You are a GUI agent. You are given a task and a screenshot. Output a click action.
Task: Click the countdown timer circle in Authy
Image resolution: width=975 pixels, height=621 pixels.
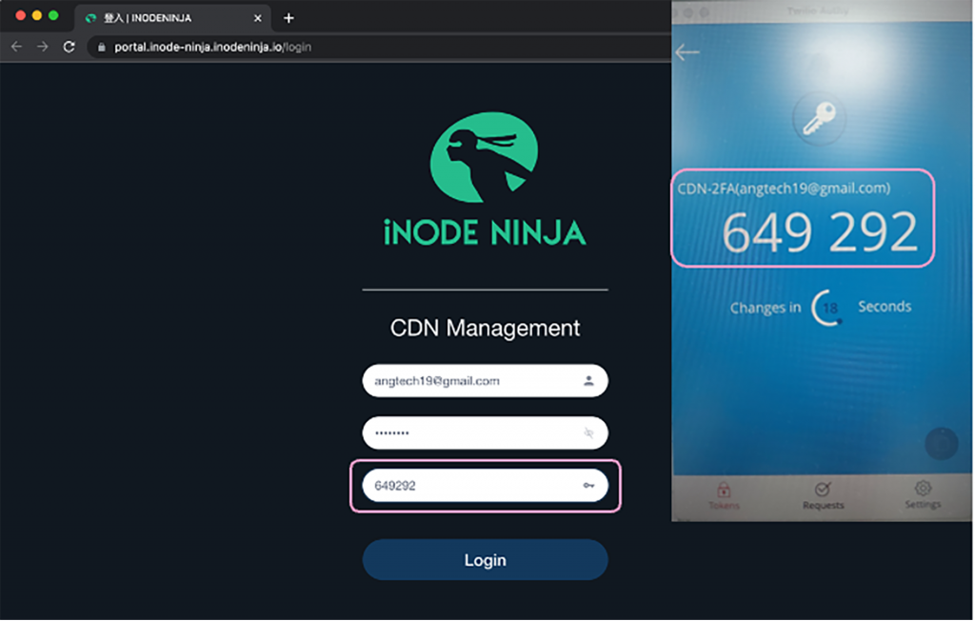827,308
